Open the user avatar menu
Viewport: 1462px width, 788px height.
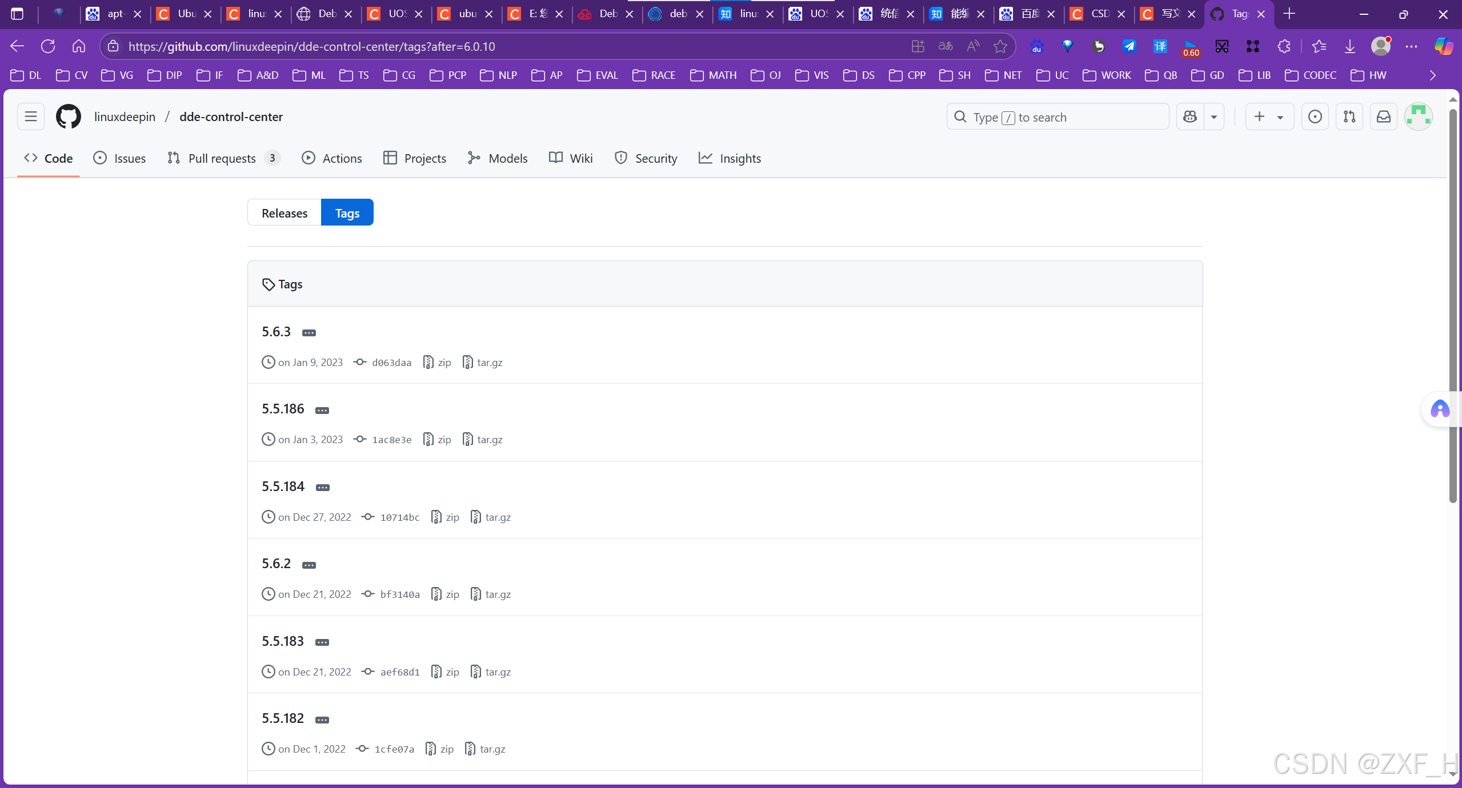[x=1419, y=116]
